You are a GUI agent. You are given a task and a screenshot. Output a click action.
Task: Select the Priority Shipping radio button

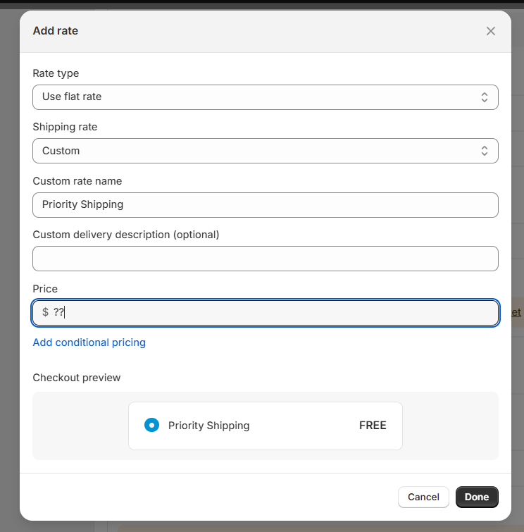click(x=151, y=425)
